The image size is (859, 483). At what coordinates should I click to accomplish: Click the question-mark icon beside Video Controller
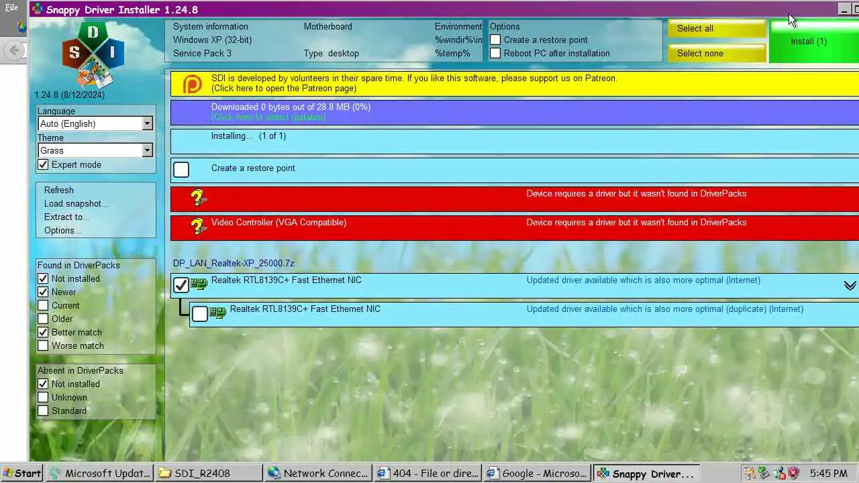point(197,227)
